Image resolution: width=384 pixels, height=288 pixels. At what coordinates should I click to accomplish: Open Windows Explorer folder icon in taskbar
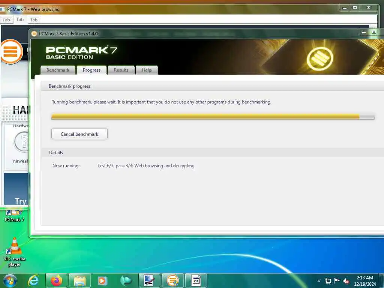pyautogui.click(x=80, y=280)
